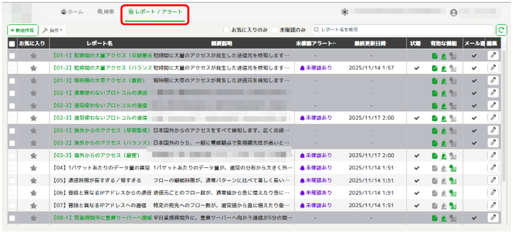Viewport: 513px width, 232px height.
Task: Edit report 【01-1】 using its pencil icon
Action: [493, 56]
